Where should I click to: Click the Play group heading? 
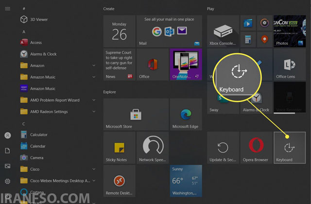[210, 9]
